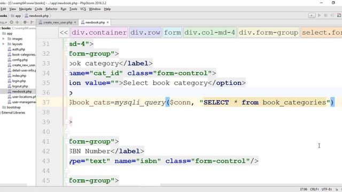Select user-management file in tree
Image resolution: width=342 pixels, height=192 pixels.
21,102
